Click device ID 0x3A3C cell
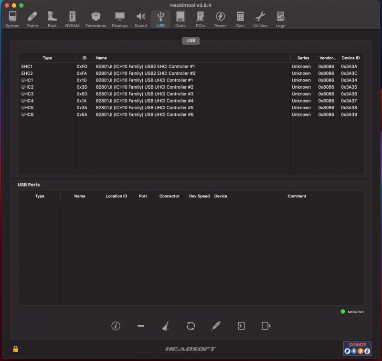Viewport: 382px width, 361px height. tap(349, 73)
